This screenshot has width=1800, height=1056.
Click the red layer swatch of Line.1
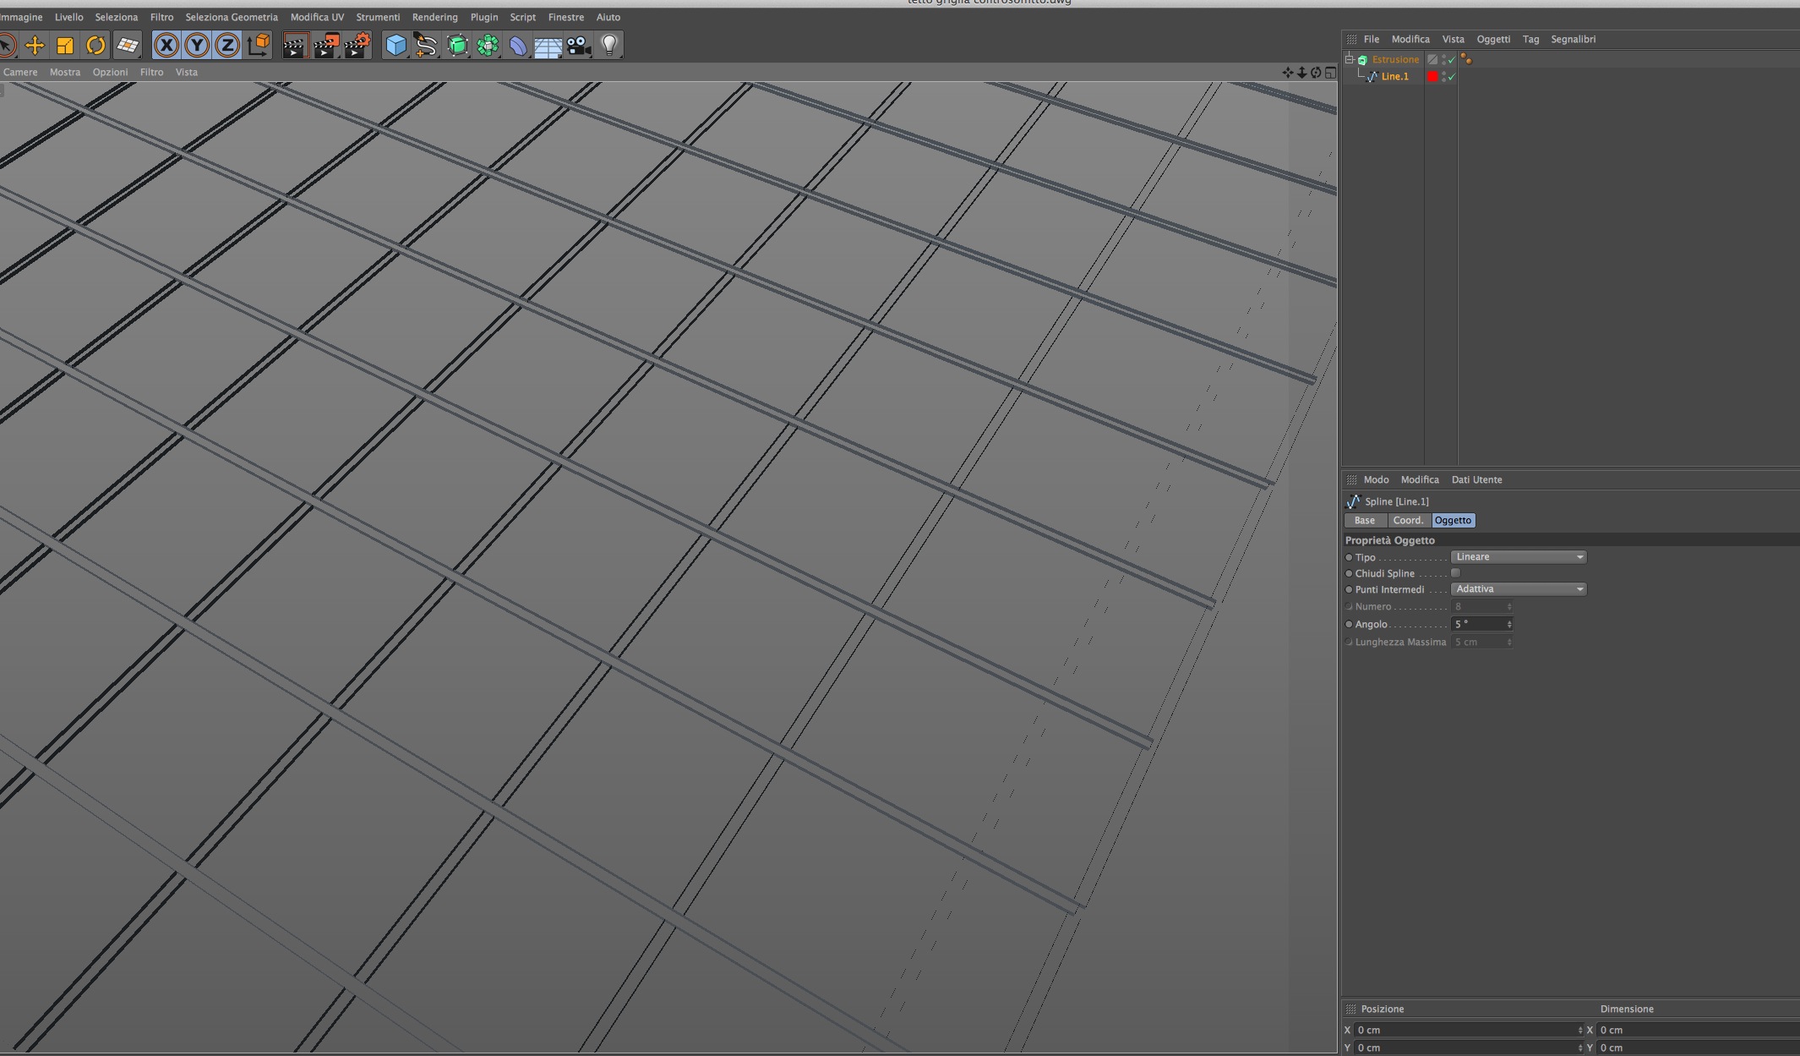pyautogui.click(x=1432, y=77)
